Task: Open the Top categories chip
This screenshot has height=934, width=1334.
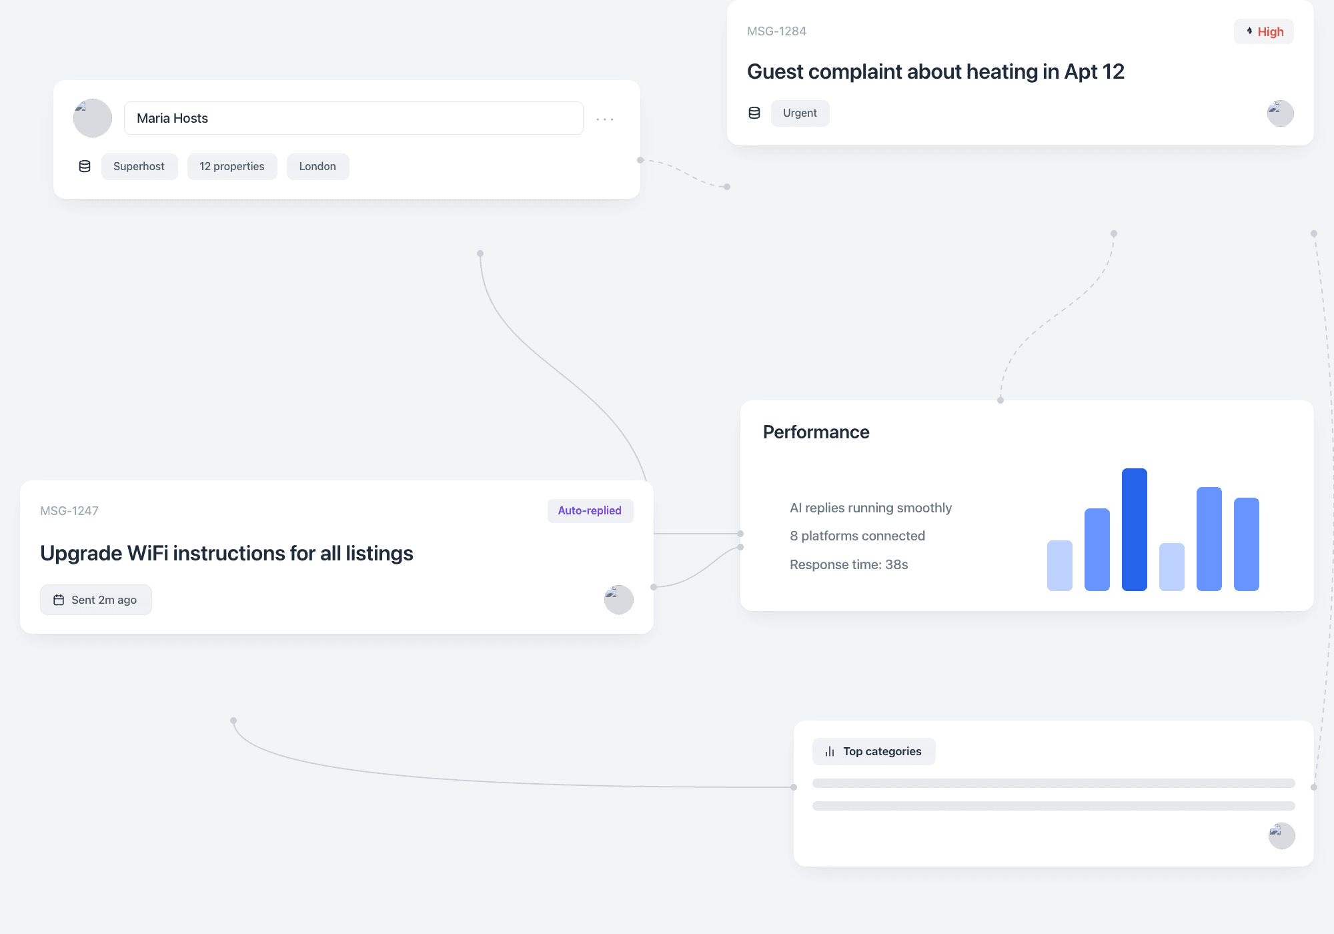Action: click(x=874, y=751)
